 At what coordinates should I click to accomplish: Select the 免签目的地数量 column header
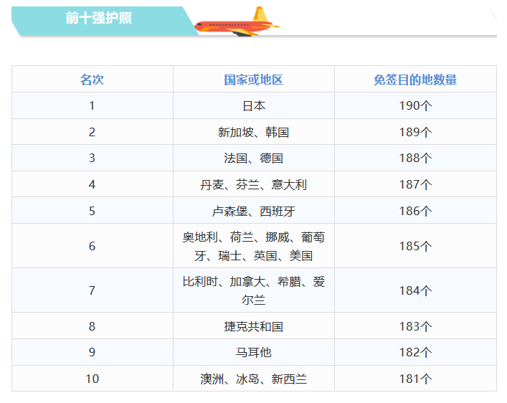(415, 80)
